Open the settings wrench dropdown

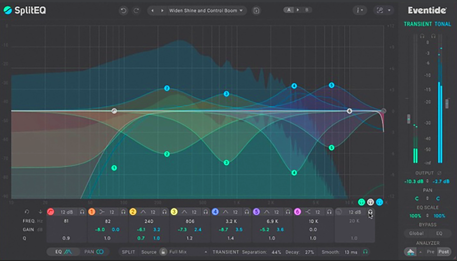pos(383,10)
